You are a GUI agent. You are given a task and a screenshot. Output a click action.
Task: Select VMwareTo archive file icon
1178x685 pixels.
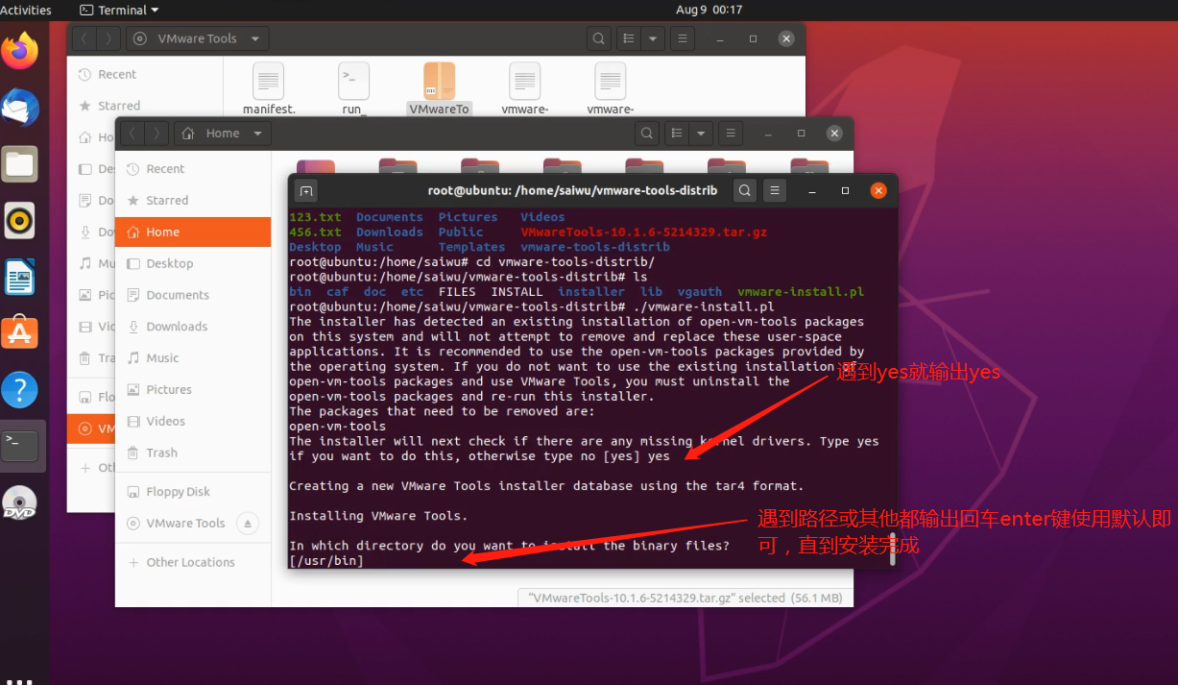pyautogui.click(x=439, y=88)
